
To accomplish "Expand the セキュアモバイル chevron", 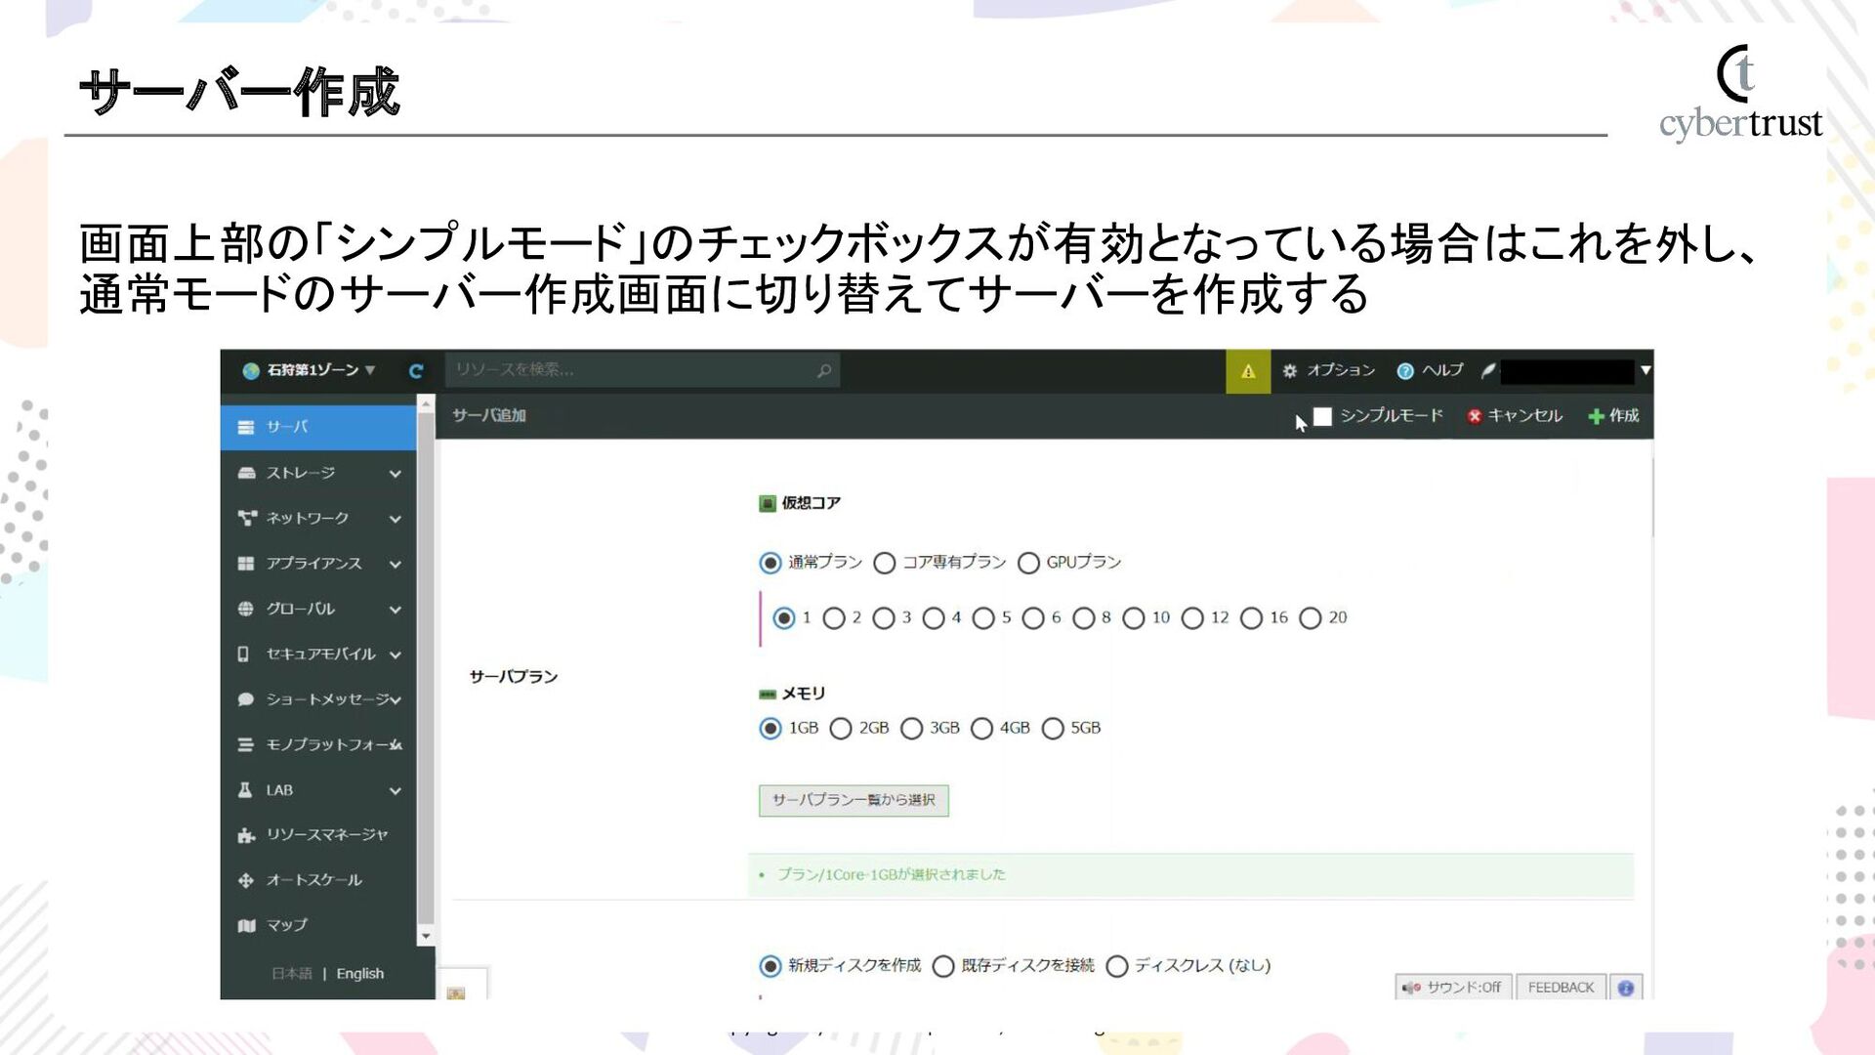I will click(396, 654).
